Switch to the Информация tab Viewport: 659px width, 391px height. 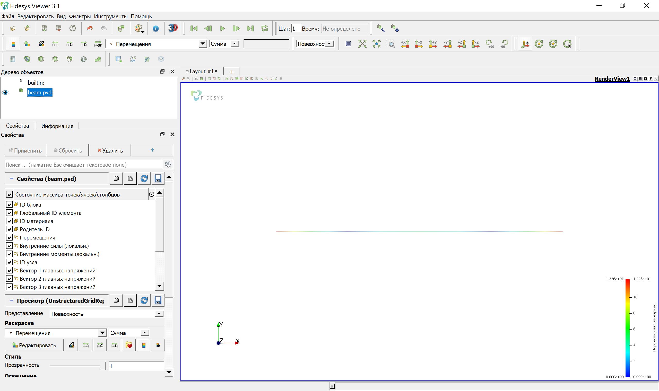coord(57,126)
